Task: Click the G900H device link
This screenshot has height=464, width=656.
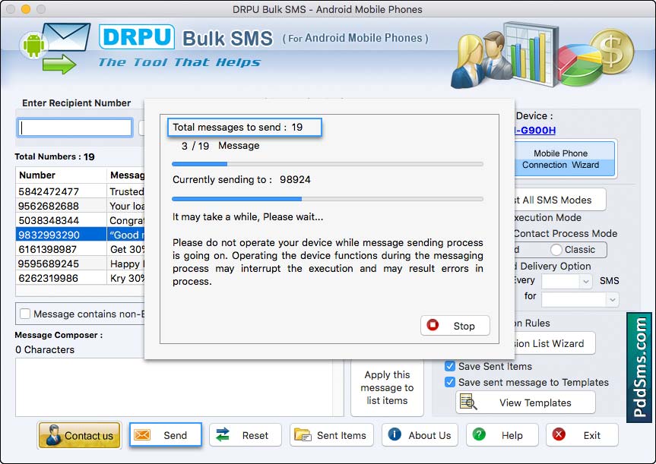Action: click(x=537, y=131)
